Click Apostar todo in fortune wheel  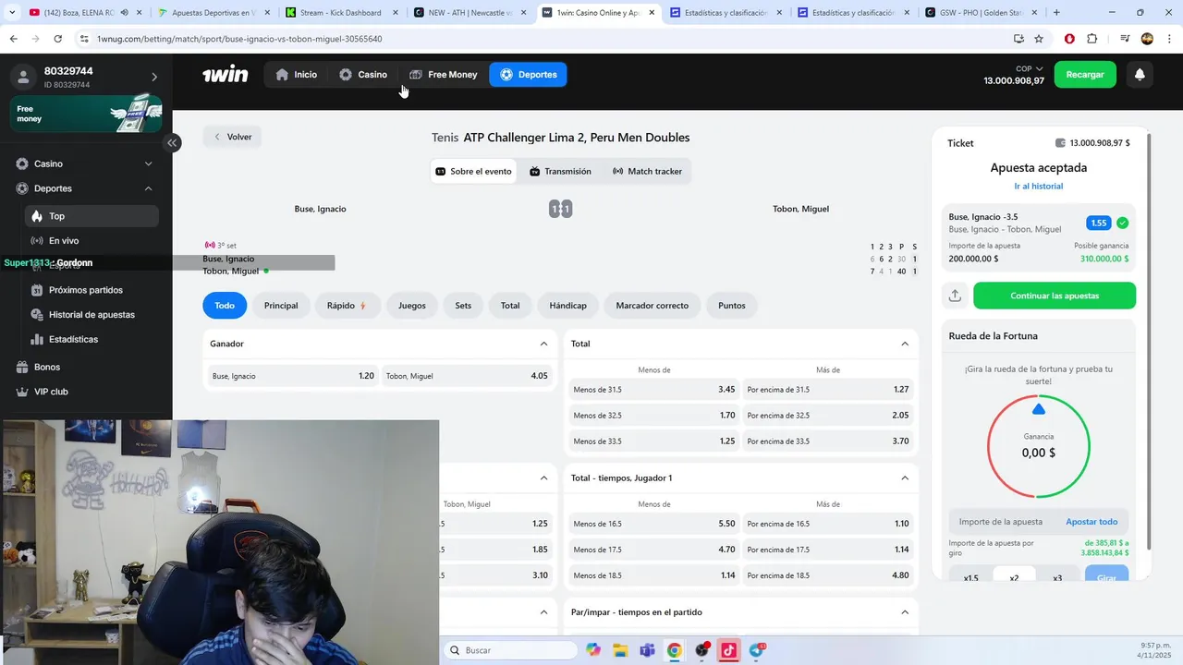[x=1092, y=522]
